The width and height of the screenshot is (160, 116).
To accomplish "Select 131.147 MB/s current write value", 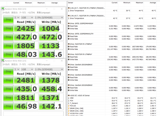I will coord(112,49).
